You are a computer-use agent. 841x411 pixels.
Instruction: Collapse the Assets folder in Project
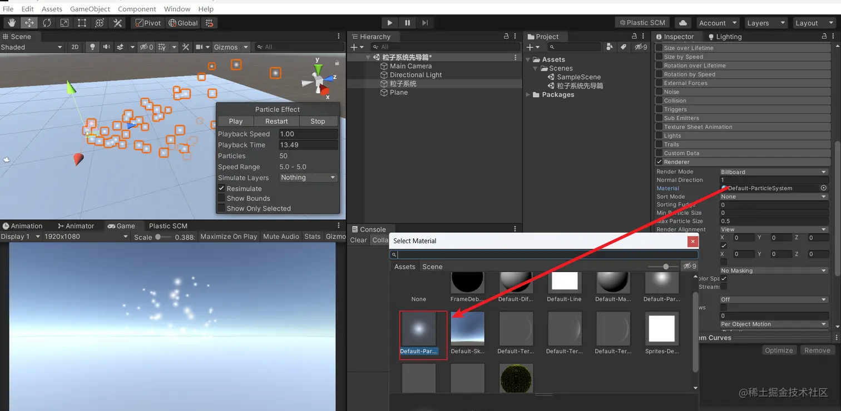point(528,59)
